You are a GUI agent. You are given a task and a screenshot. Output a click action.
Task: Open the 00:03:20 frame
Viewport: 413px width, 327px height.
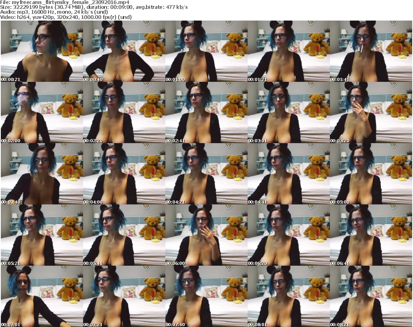coord(371,112)
